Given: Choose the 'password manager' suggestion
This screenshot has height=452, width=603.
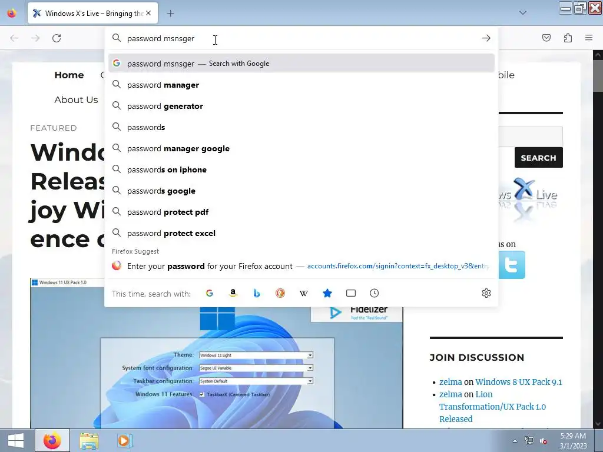Looking at the screenshot, I should point(301,85).
